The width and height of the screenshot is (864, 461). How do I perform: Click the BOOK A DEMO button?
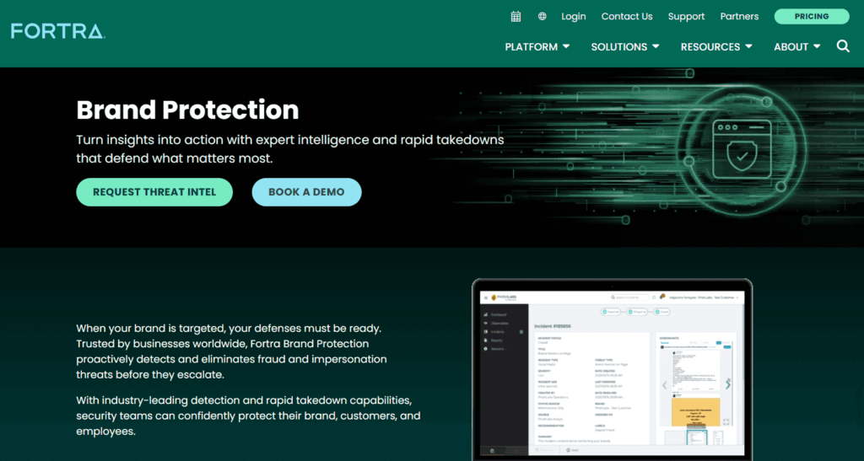[306, 192]
